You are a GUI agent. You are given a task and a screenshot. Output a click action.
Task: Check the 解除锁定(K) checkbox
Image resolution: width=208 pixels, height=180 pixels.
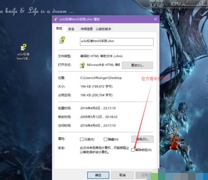tap(133, 150)
